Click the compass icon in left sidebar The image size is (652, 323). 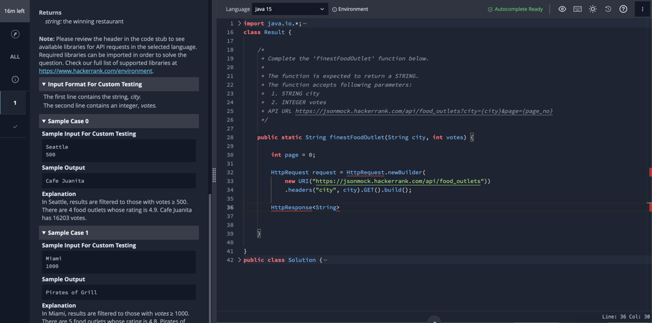coord(15,34)
